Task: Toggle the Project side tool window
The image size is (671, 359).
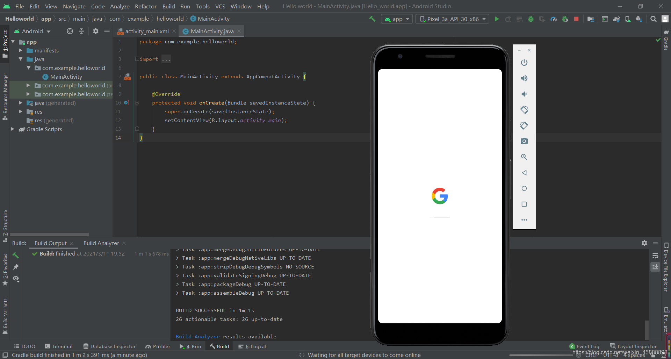Action: click(5, 44)
